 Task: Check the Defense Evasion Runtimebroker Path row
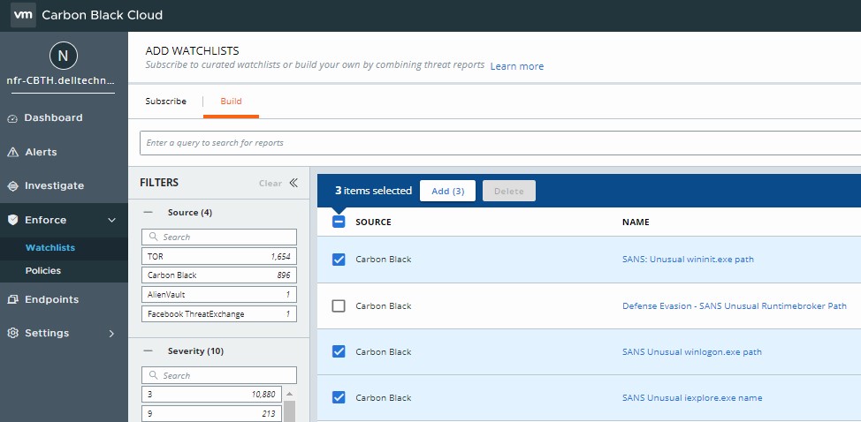pos(339,306)
